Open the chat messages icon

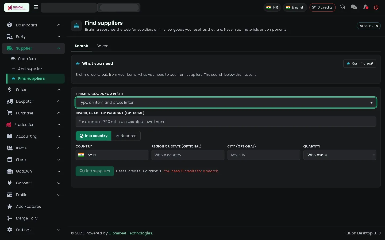click(354, 7)
